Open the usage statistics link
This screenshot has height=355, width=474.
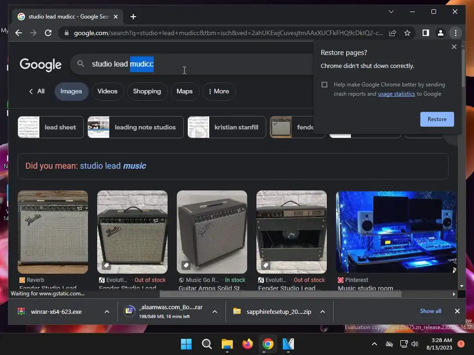pyautogui.click(x=396, y=94)
